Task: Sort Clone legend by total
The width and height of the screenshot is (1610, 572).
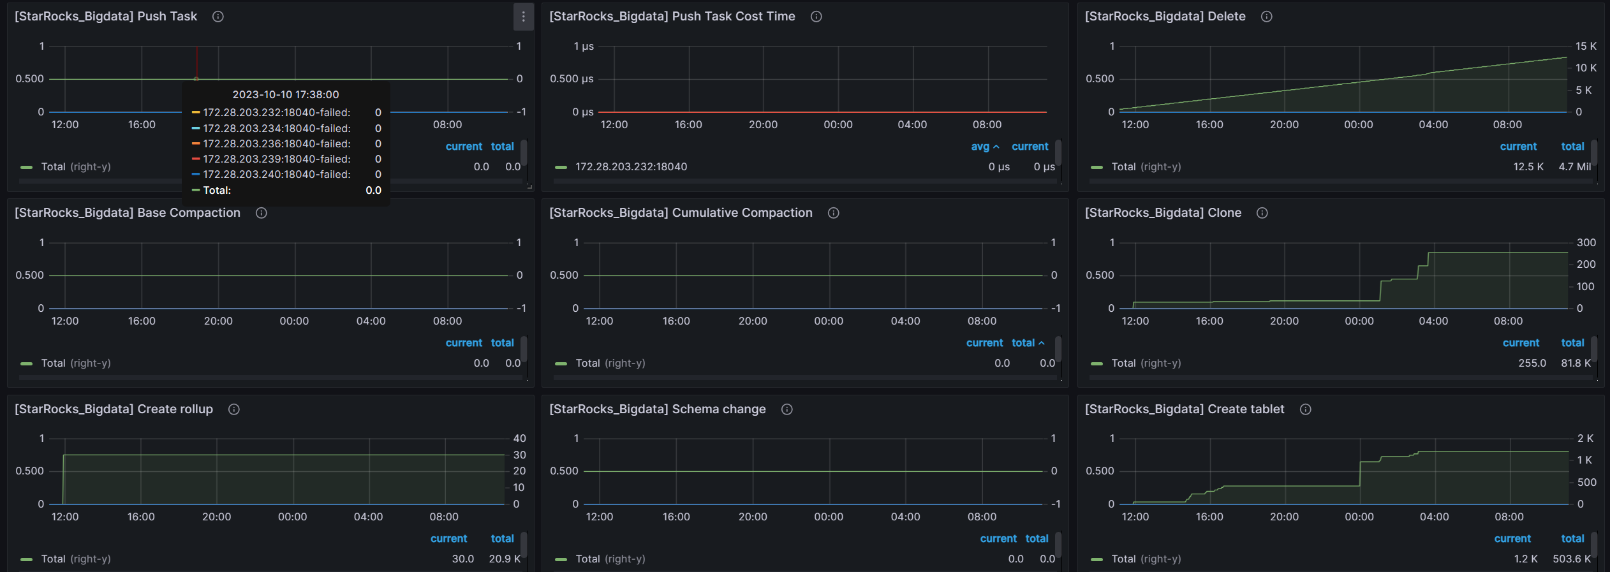Action: point(1572,343)
